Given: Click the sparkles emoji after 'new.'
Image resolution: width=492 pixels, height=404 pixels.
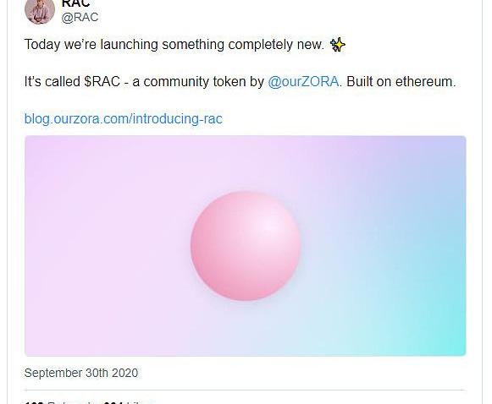Looking at the screenshot, I should tap(338, 45).
